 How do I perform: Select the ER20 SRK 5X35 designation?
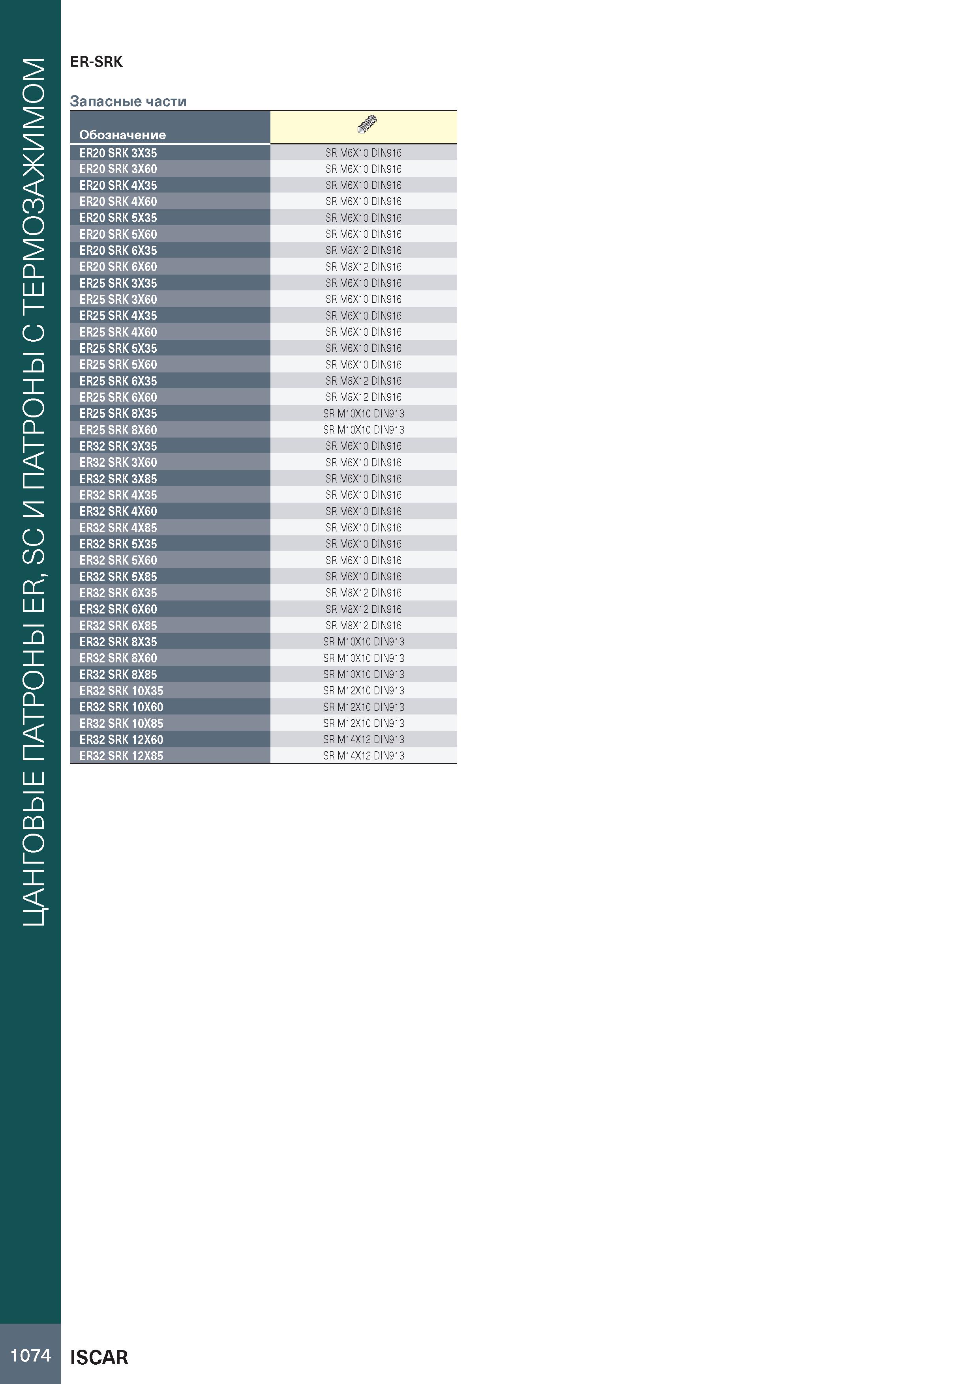tap(118, 218)
